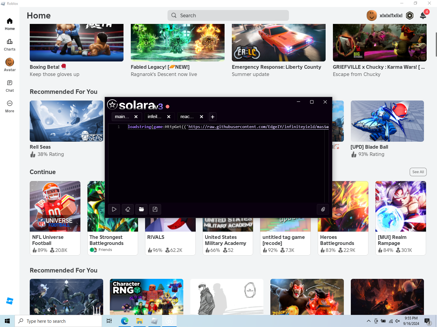The width and height of the screenshot is (437, 327).
Task: Click the Windows taskbar search box
Action: tap(58, 321)
